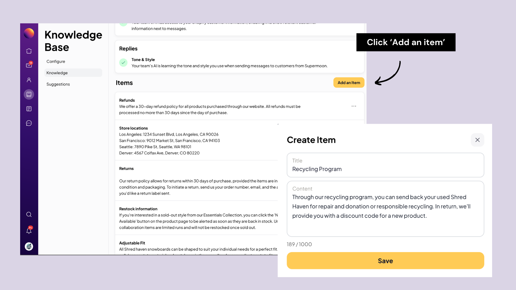Open the Configure section
The image size is (516, 290).
(56, 61)
